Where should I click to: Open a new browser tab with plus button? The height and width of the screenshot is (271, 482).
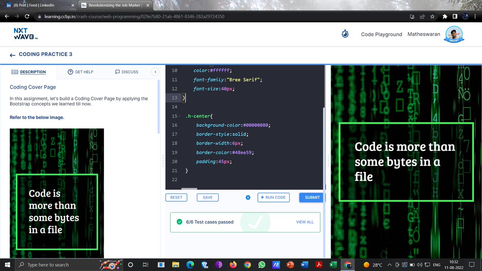160,5
